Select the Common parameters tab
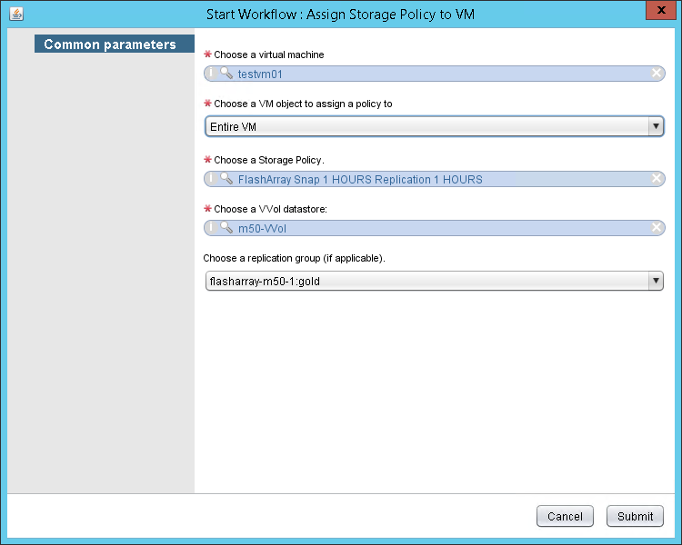The image size is (682, 545). (x=110, y=45)
